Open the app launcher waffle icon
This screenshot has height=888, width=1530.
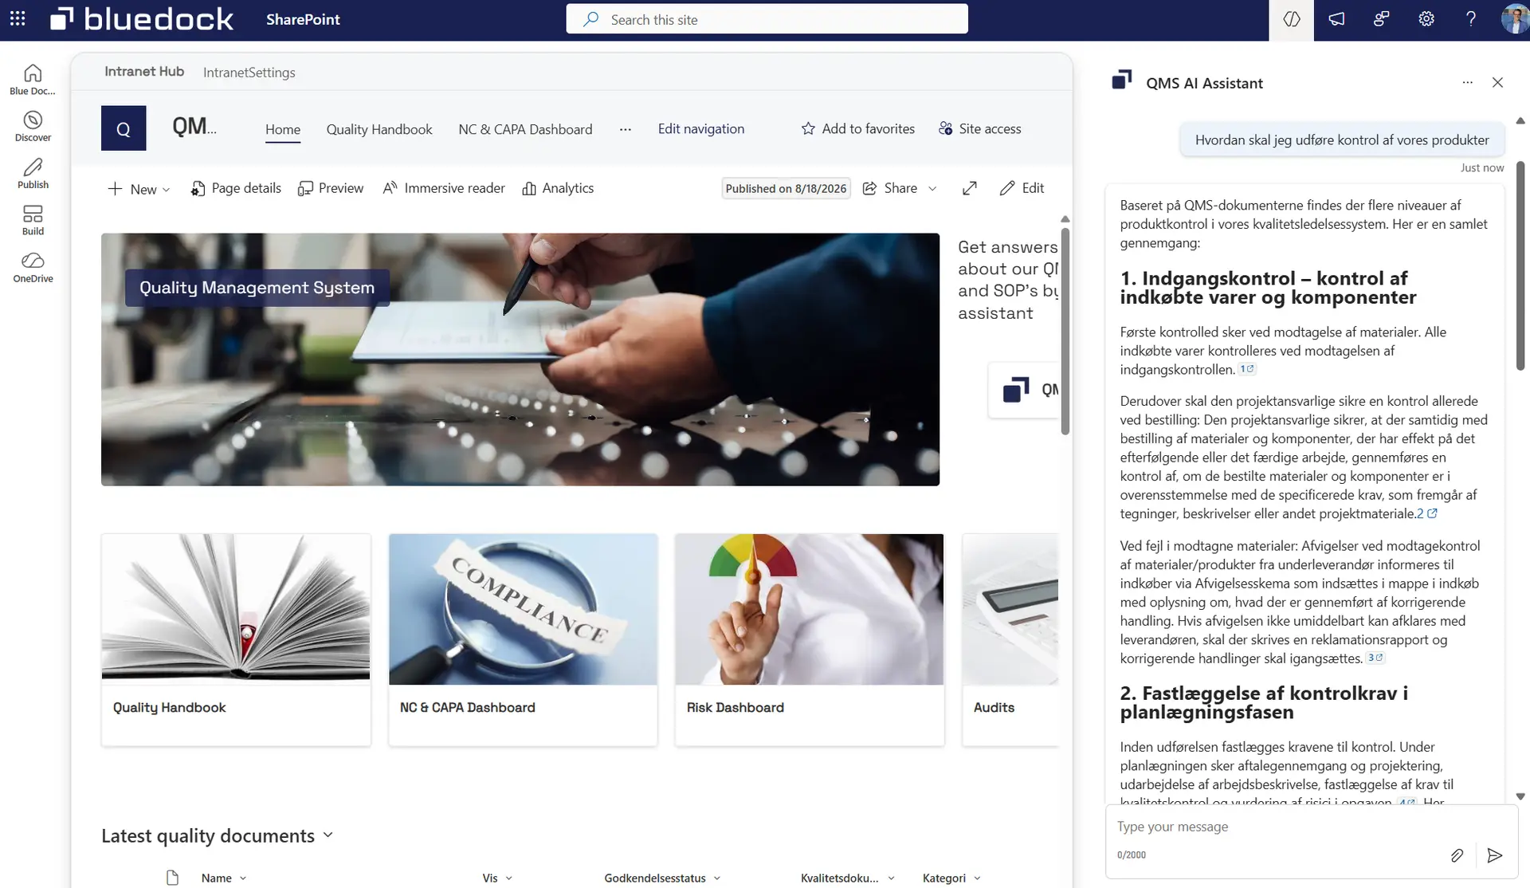point(18,18)
